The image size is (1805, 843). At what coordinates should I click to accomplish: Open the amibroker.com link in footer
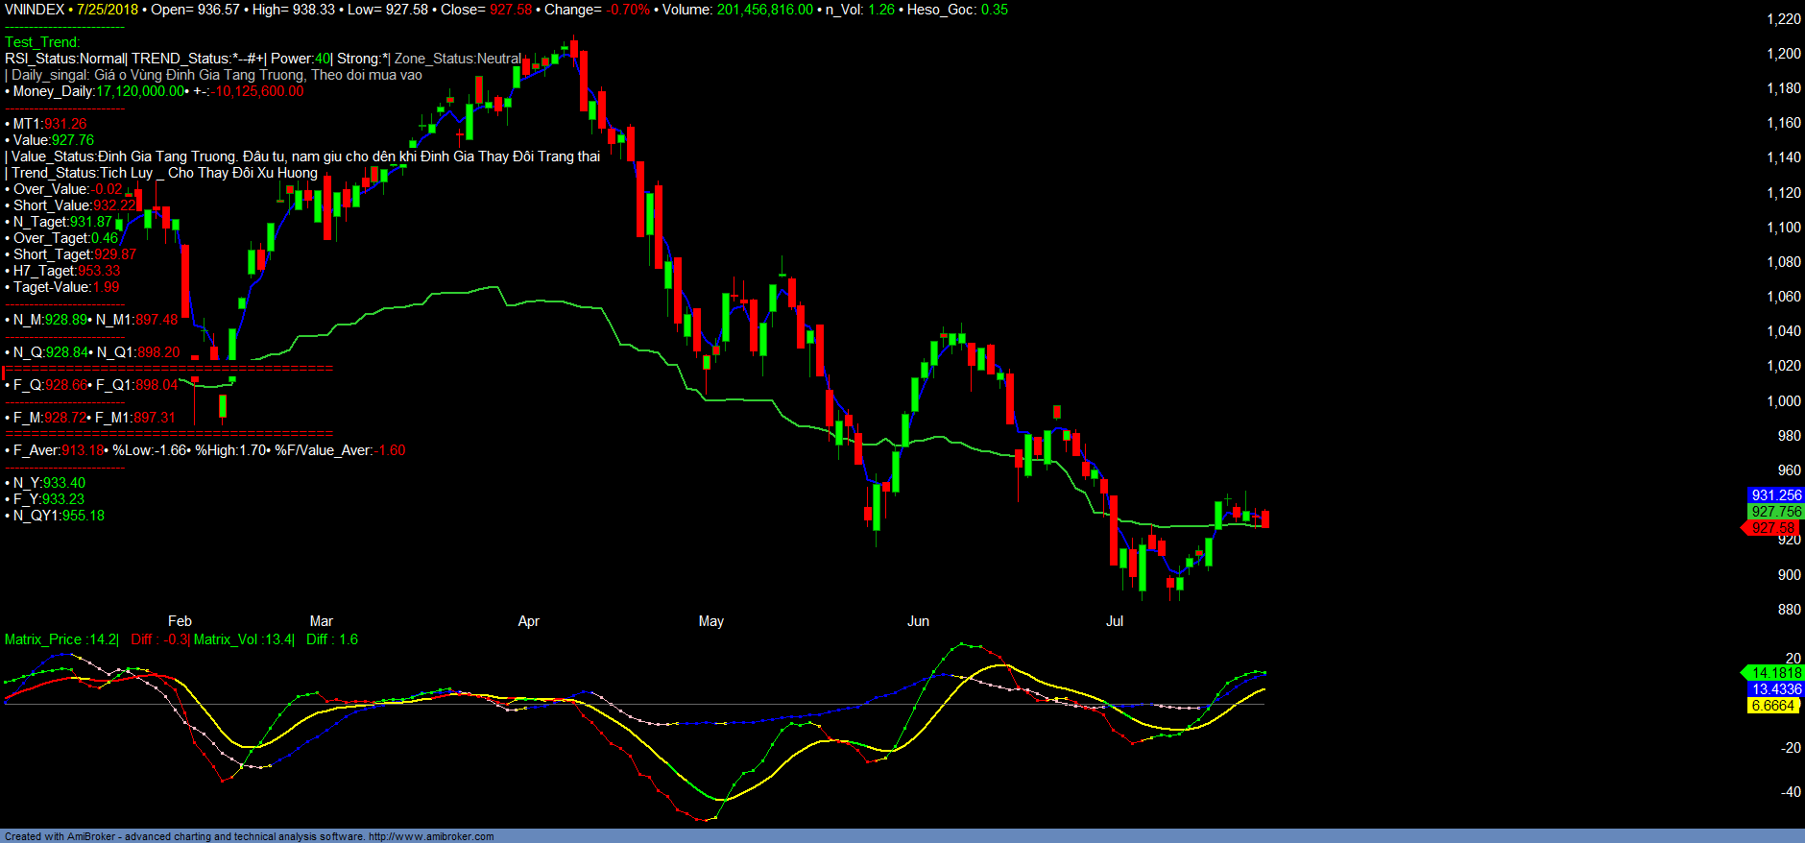pyautogui.click(x=431, y=836)
